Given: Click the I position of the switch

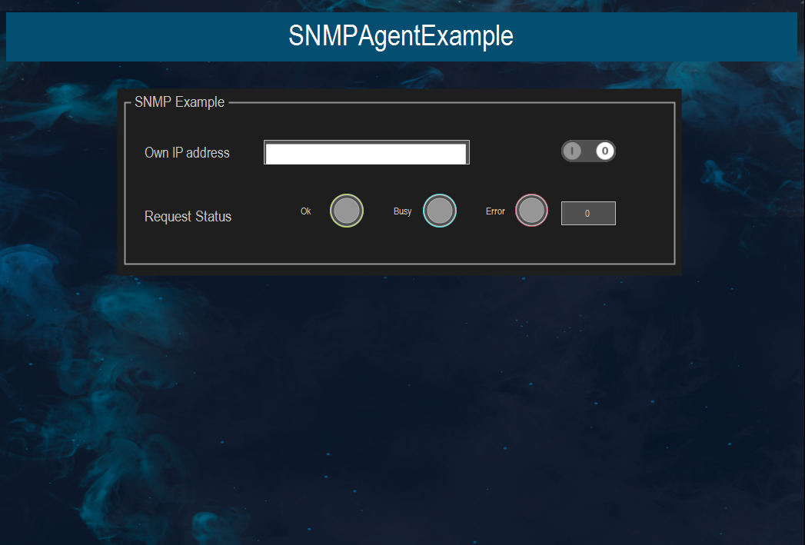Looking at the screenshot, I should pyautogui.click(x=572, y=151).
